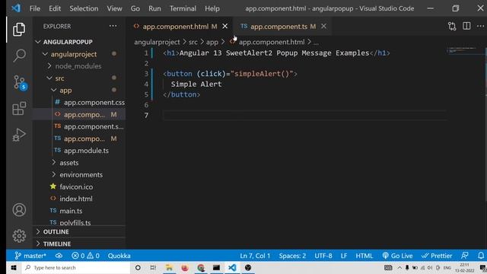Viewport: 487px width, 274px height.
Task: Open Task View on taskbar
Action: click(x=153, y=267)
